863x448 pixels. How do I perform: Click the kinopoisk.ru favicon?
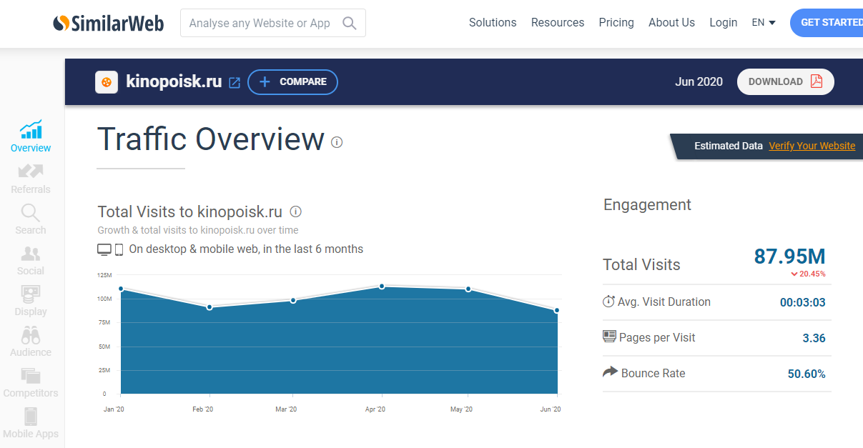107,82
